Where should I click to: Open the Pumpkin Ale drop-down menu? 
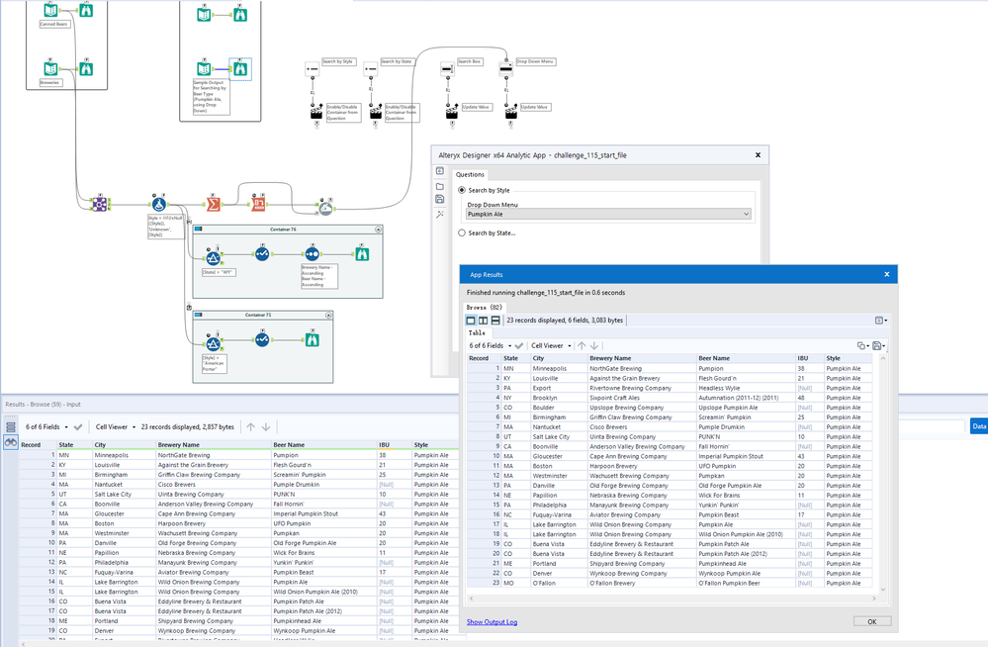(607, 214)
